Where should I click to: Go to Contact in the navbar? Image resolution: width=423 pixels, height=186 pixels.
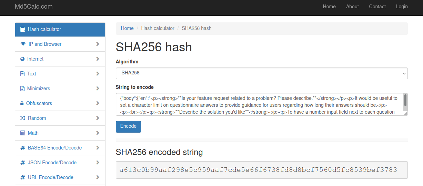[x=377, y=7]
